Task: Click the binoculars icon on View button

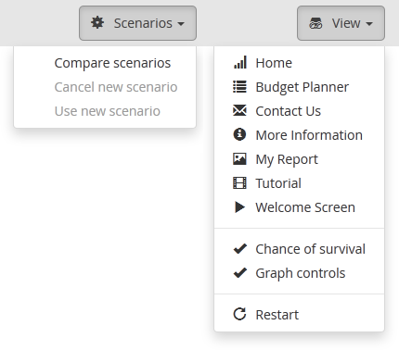Action: point(315,23)
